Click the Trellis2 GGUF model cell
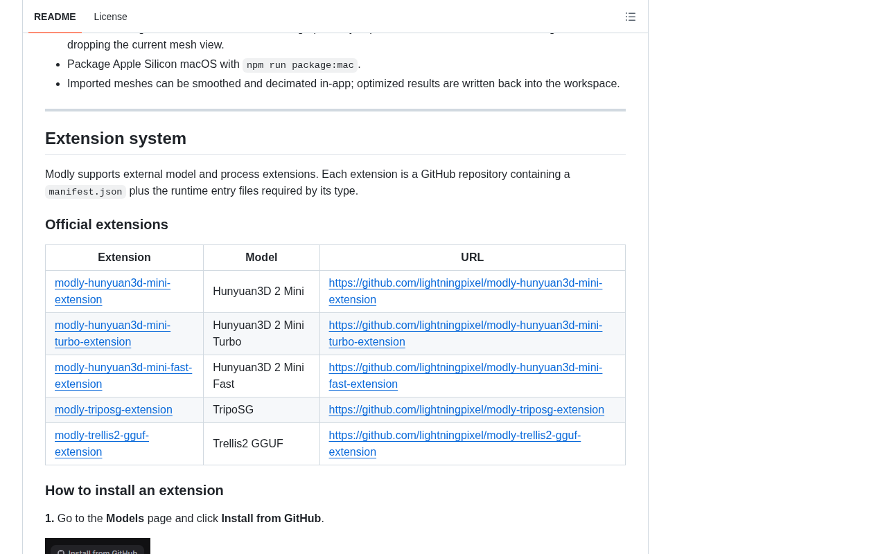Screen dimensions: 887x554 tap(261, 444)
